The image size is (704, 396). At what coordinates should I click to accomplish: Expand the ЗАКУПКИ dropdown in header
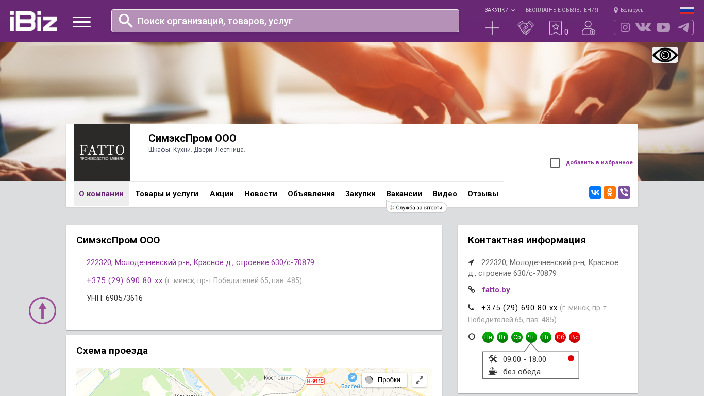499,10
